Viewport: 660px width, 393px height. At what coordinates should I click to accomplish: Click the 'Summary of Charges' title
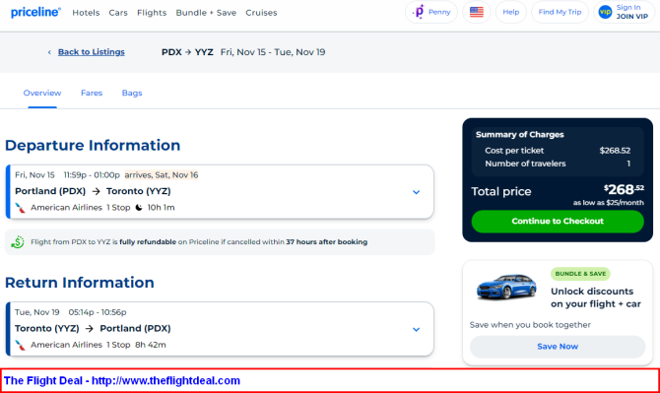point(520,135)
